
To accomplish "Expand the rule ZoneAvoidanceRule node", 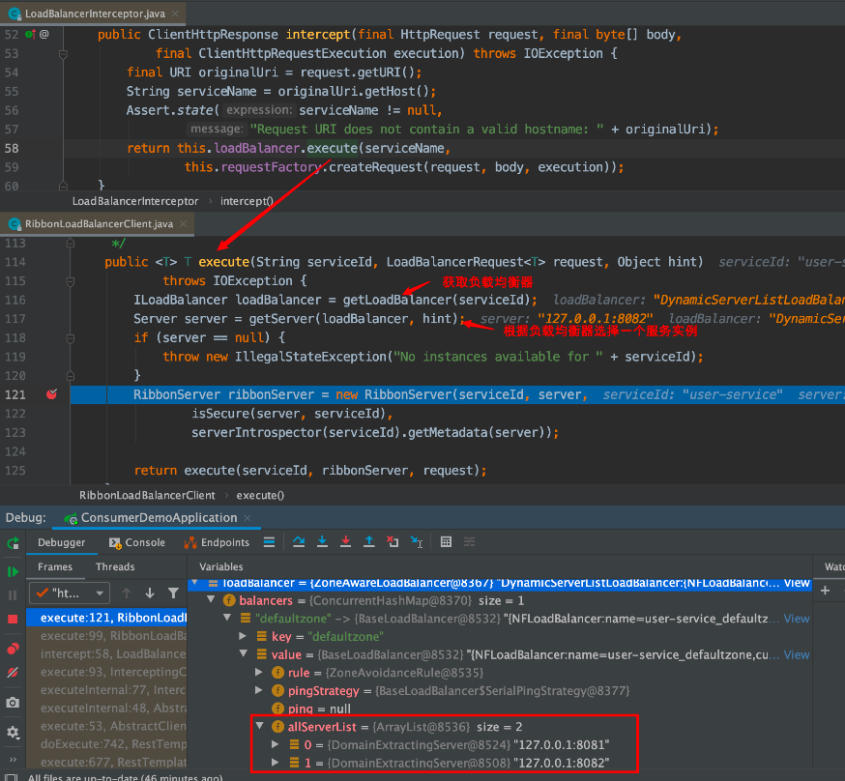I will pos(259,672).
